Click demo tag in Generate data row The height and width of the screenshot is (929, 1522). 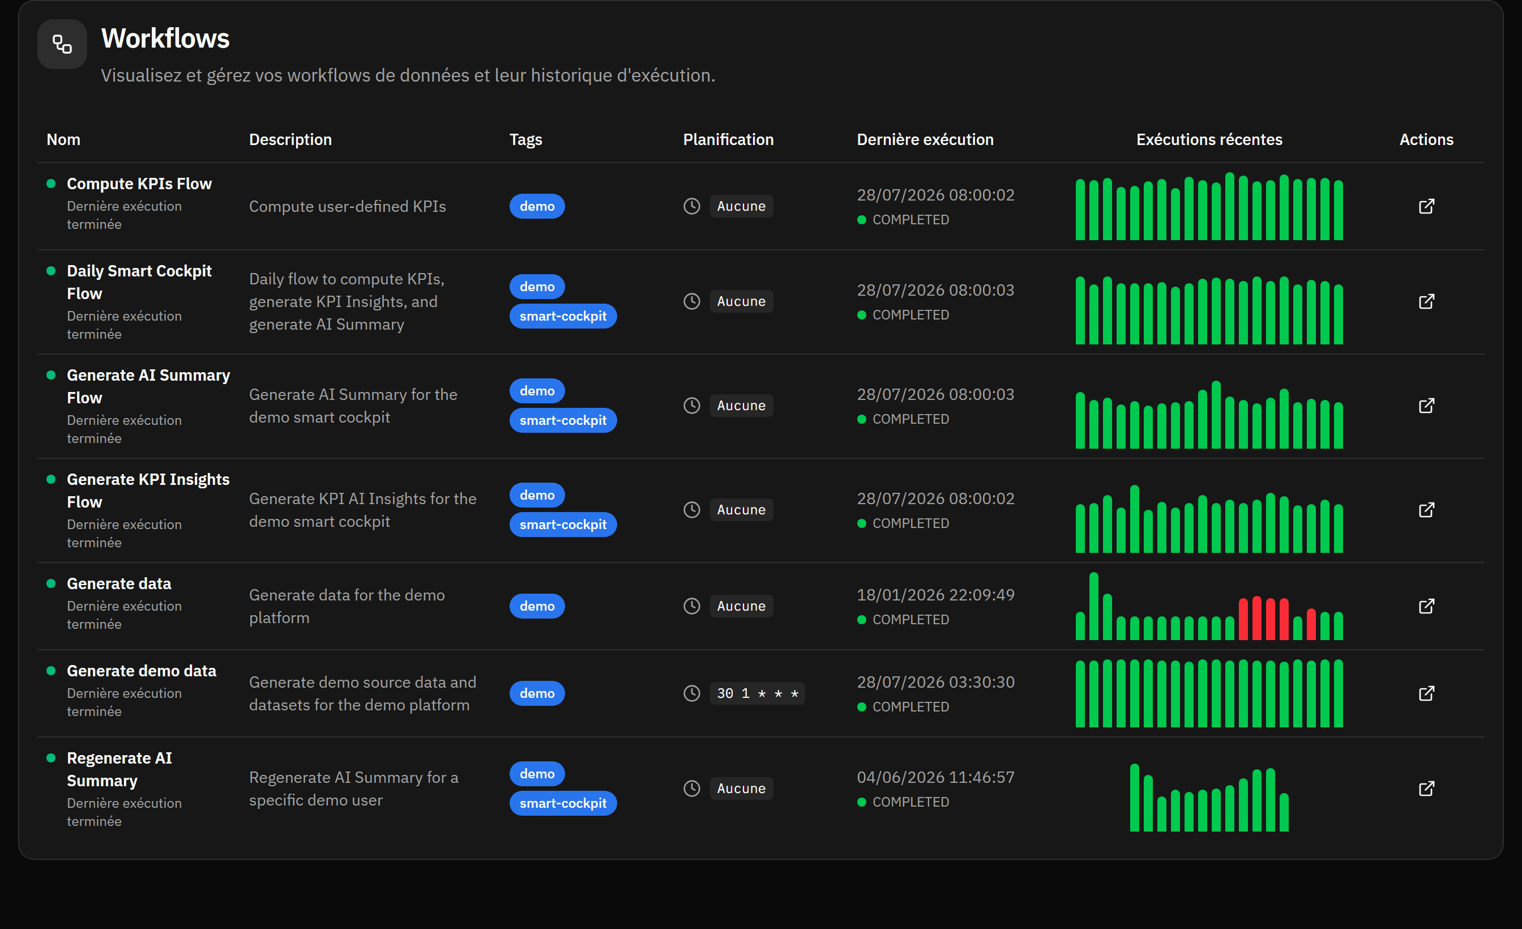pyautogui.click(x=537, y=606)
